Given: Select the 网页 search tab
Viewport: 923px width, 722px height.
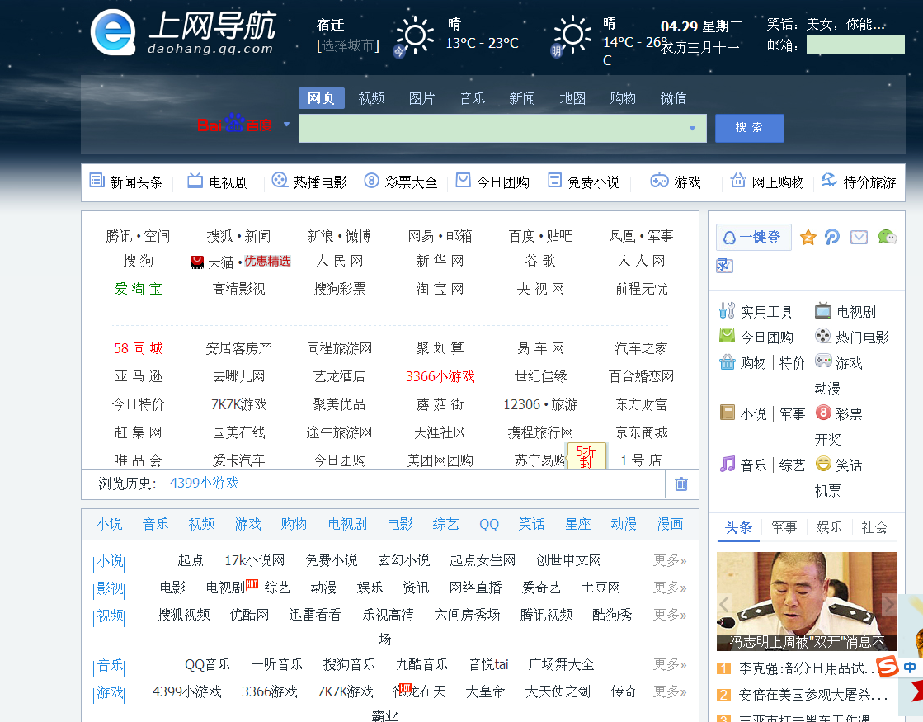Looking at the screenshot, I should [x=322, y=97].
